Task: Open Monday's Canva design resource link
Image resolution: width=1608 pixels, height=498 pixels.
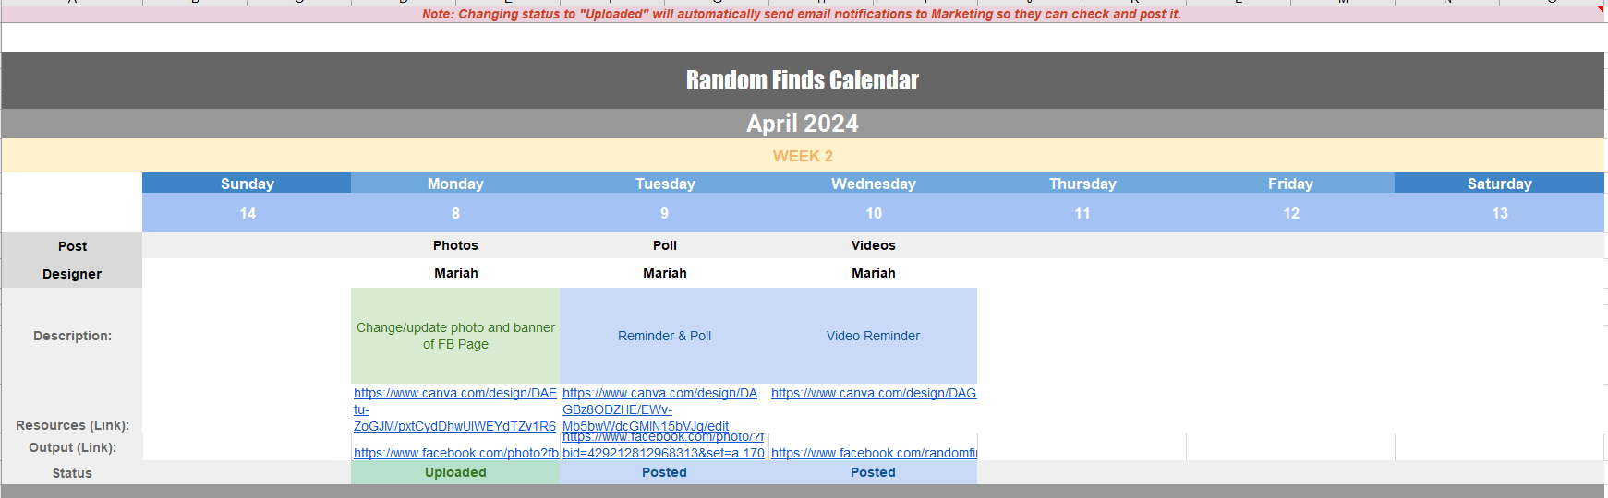Action: click(454, 394)
